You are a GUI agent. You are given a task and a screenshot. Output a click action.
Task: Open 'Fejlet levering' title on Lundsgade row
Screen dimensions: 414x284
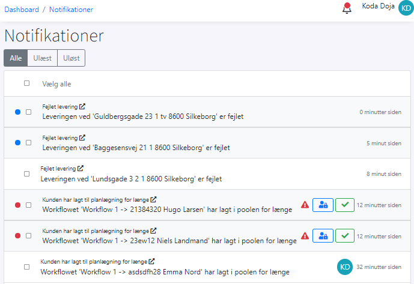point(58,168)
